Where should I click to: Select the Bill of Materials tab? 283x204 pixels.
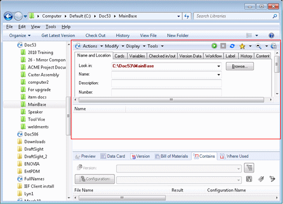click(171, 156)
